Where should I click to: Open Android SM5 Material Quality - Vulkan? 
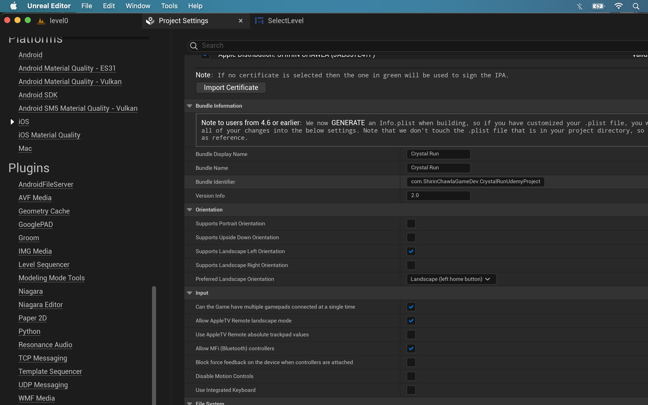click(78, 108)
